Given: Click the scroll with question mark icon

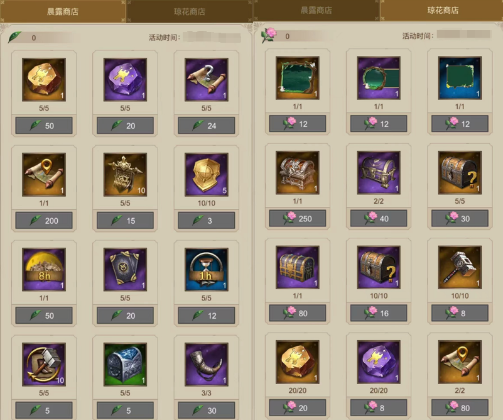Looking at the screenshot, I should (206, 80).
